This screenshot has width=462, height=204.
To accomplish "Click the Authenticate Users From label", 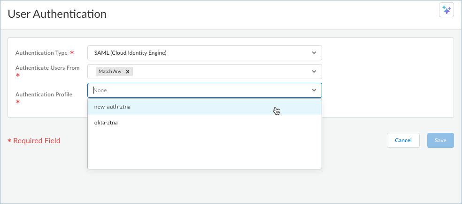I will (47, 68).
